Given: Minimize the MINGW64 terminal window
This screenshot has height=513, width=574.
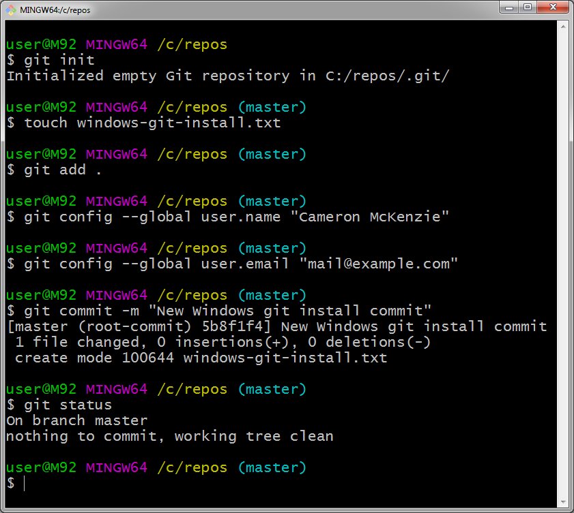Looking at the screenshot, I should point(507,8).
